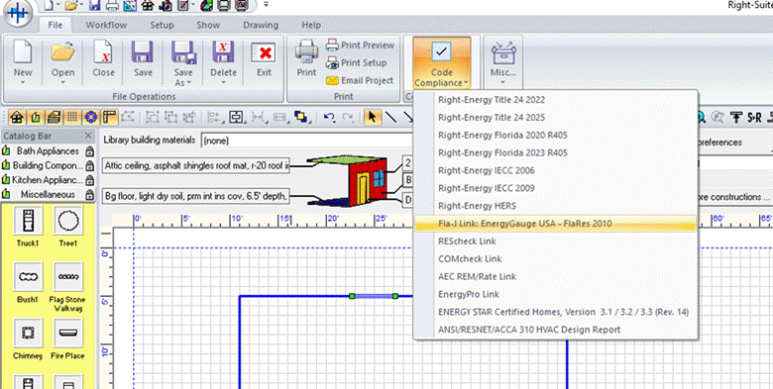The height and width of the screenshot is (389, 773).
Task: Select Right-Energy HERS menu entry
Action: 555,206
